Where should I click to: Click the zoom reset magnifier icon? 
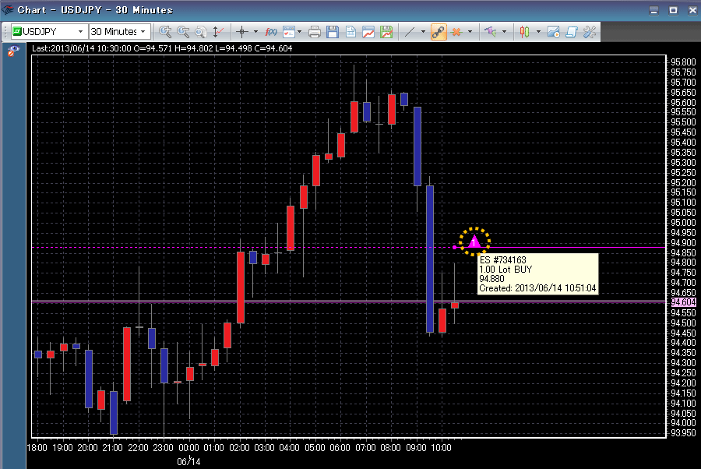pos(201,32)
